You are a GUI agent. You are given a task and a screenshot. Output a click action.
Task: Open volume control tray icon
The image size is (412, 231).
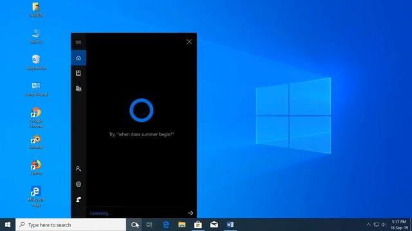pos(384,225)
